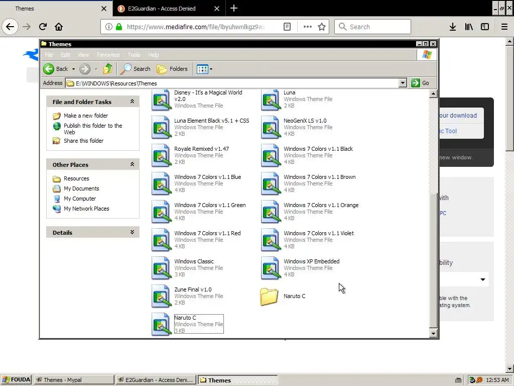The height and width of the screenshot is (386, 514).
Task: Click Share this folder task
Action: pos(83,141)
